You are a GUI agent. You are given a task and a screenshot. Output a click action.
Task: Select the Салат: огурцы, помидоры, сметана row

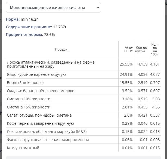point(83,115)
